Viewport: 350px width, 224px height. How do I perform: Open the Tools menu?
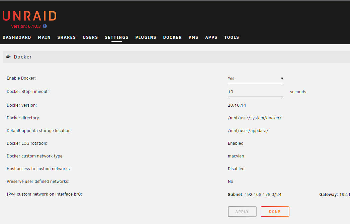232,37
